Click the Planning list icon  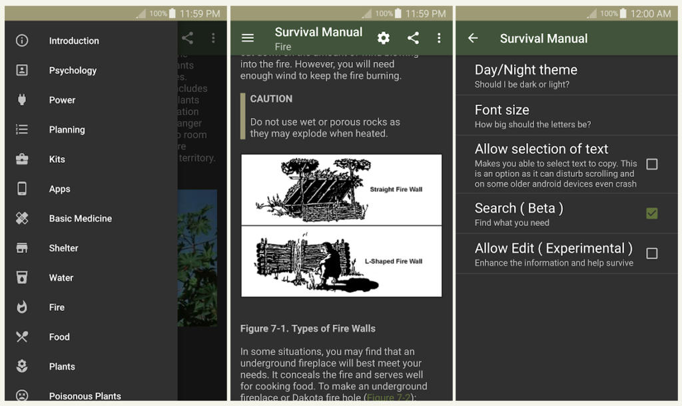22,129
